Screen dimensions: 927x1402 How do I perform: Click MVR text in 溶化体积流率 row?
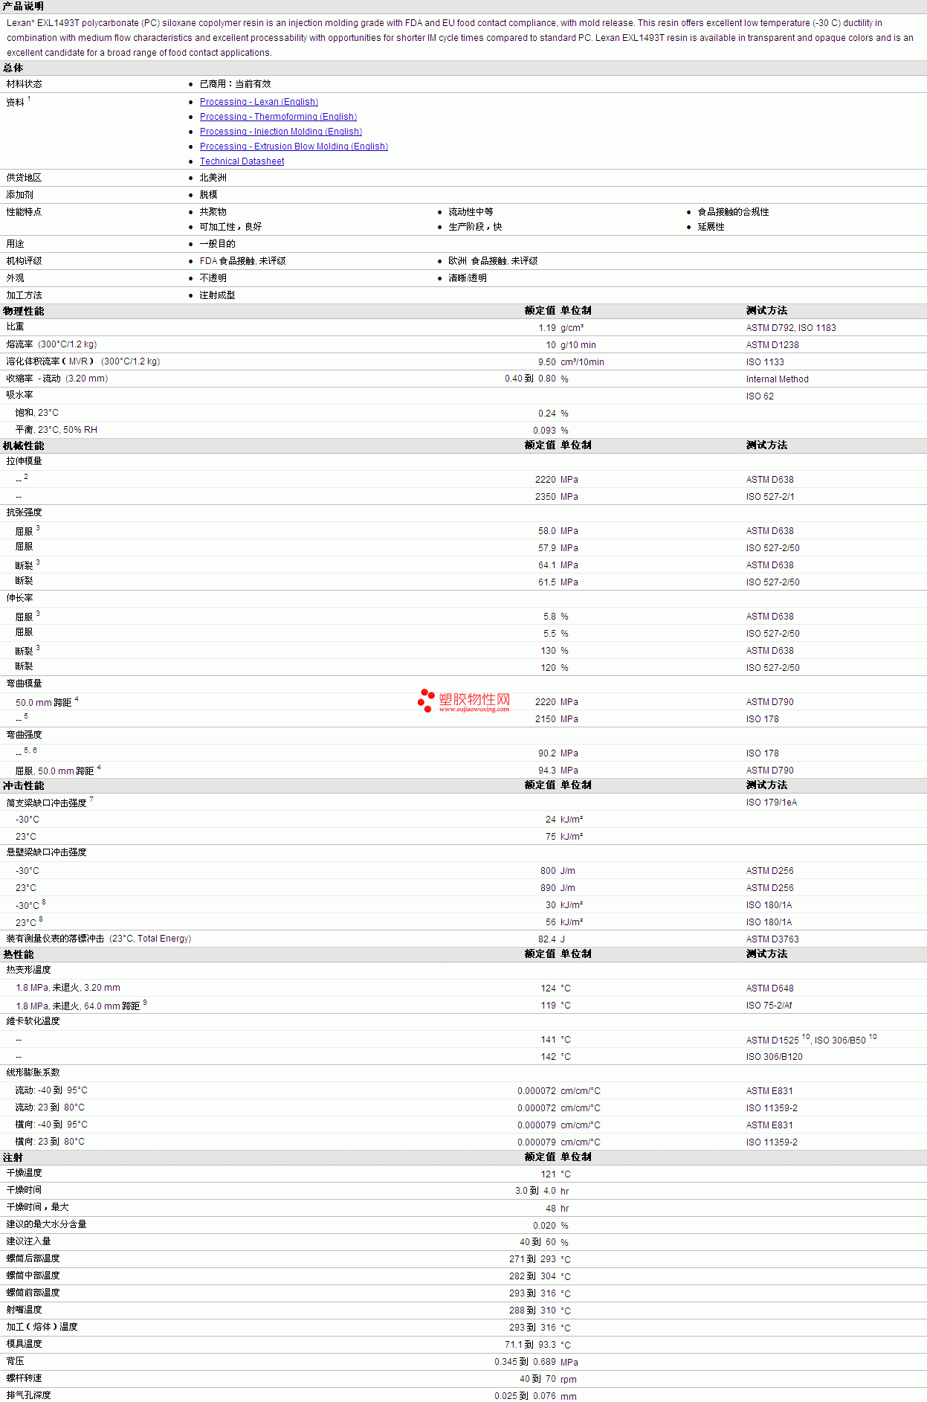click(x=78, y=361)
